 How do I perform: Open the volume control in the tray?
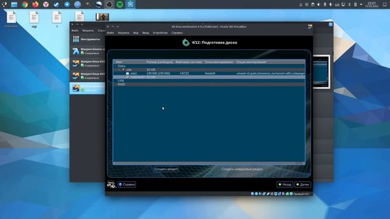click(319, 4)
